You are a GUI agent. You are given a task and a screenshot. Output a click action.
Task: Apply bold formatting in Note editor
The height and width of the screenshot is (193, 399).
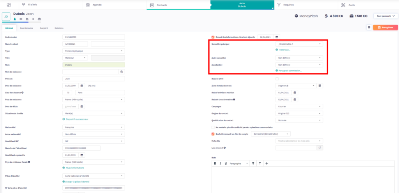tap(215, 163)
